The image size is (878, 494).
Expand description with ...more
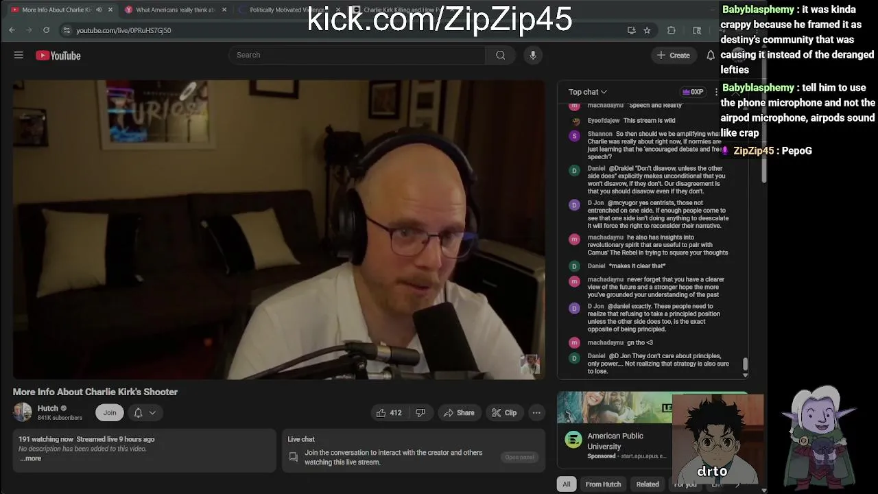click(x=30, y=458)
